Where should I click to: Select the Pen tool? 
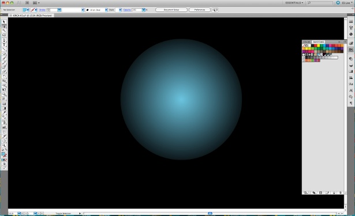tap(4, 40)
